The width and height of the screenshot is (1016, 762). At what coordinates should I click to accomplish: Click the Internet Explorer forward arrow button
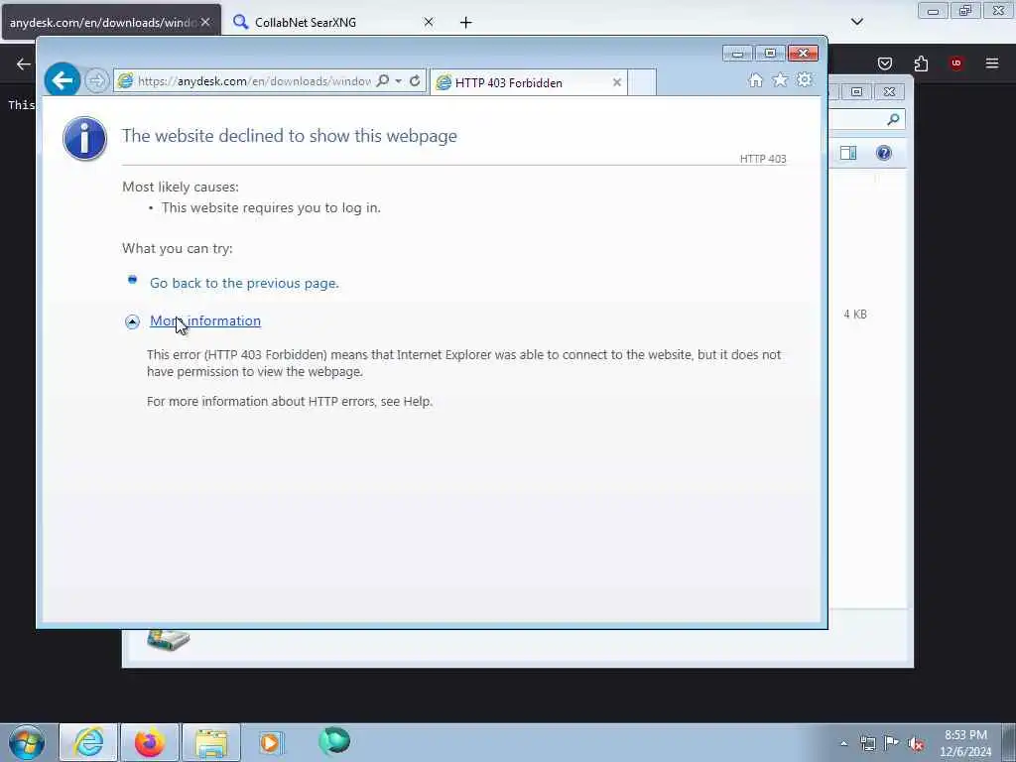96,81
